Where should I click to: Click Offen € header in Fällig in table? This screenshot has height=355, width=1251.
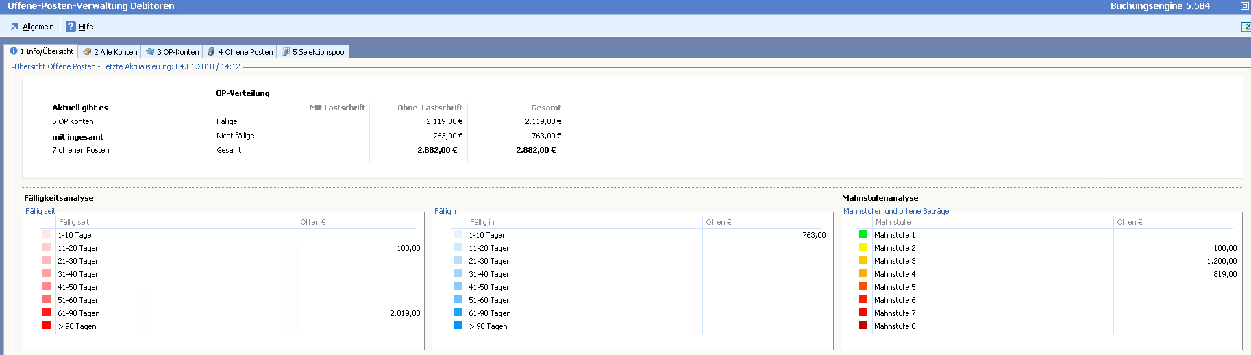click(719, 222)
